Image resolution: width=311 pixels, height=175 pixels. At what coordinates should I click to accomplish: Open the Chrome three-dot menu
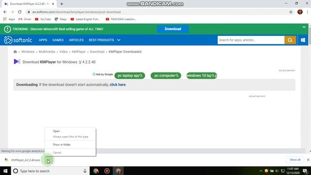[308, 12]
